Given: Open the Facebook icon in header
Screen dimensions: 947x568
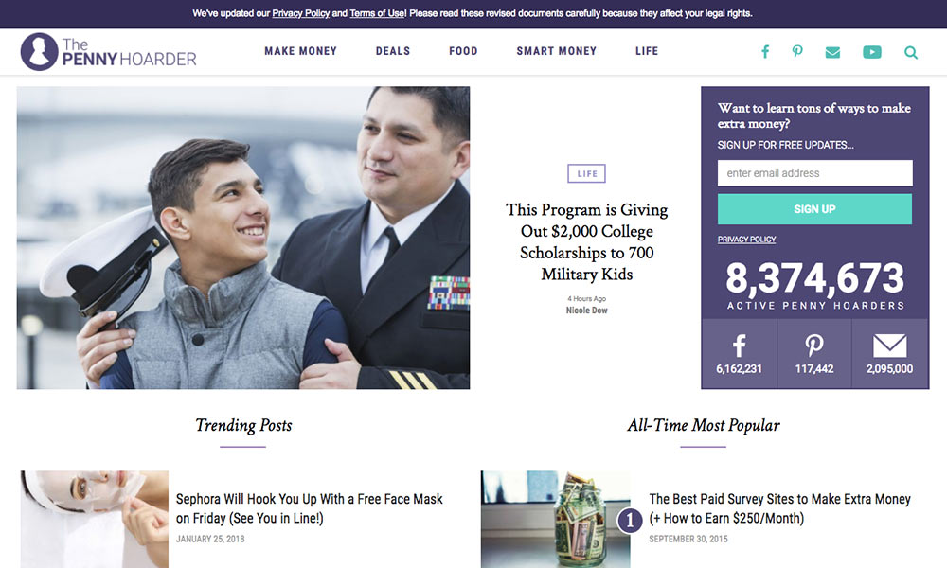Looking at the screenshot, I should 765,52.
